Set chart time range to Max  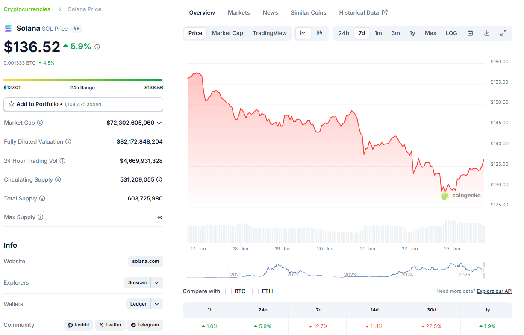point(430,33)
